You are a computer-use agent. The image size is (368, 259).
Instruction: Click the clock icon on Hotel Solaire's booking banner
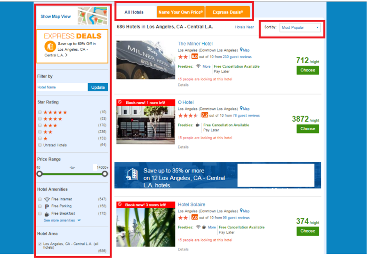[x=120, y=204]
